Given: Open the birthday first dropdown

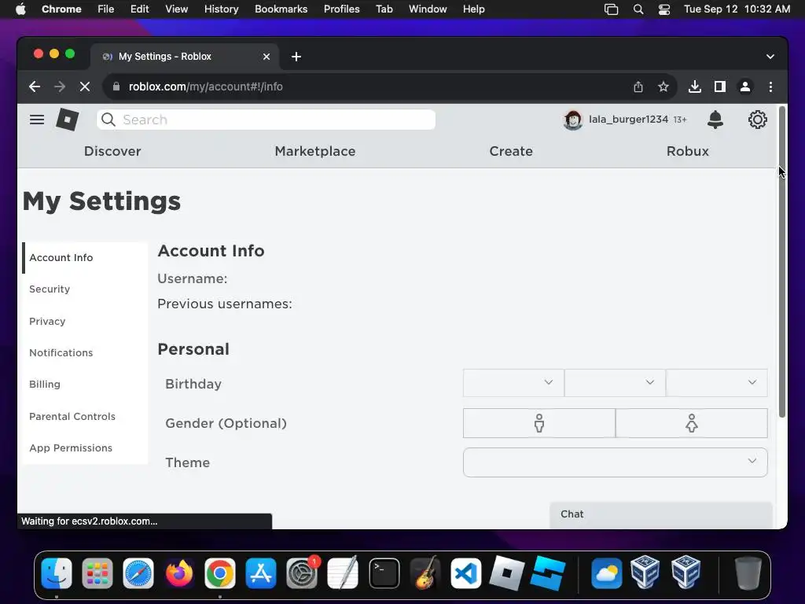Looking at the screenshot, I should [x=513, y=383].
